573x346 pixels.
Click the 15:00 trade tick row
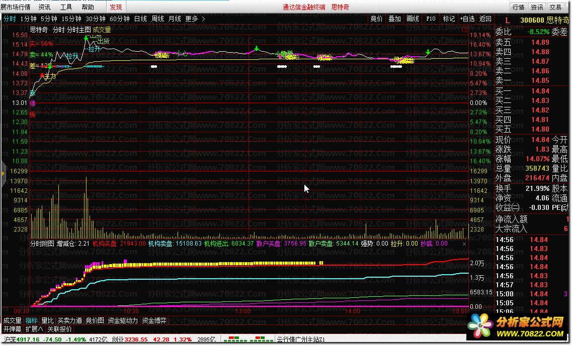[532, 294]
